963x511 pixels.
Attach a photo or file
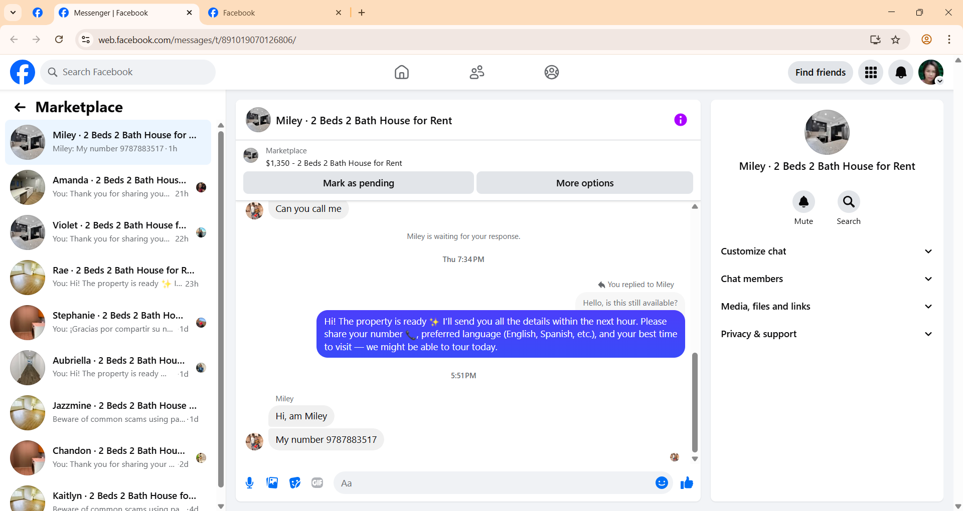272,483
